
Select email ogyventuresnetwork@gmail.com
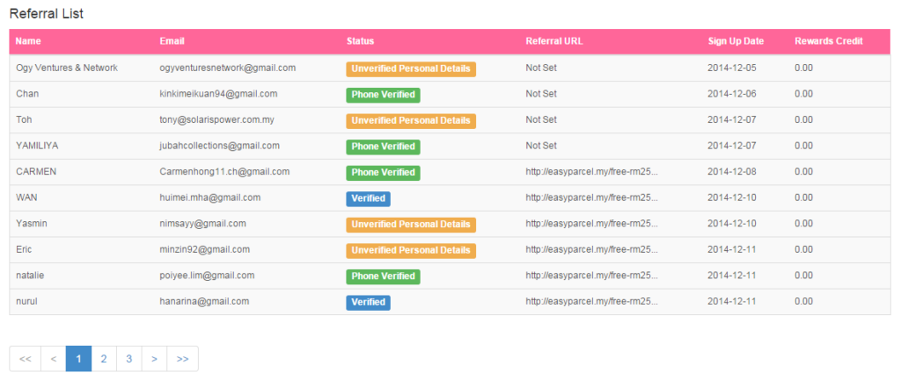click(x=227, y=68)
